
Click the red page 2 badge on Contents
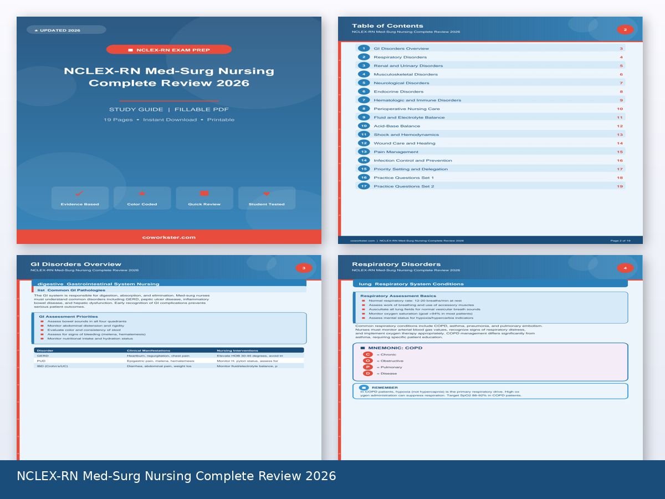click(x=625, y=30)
